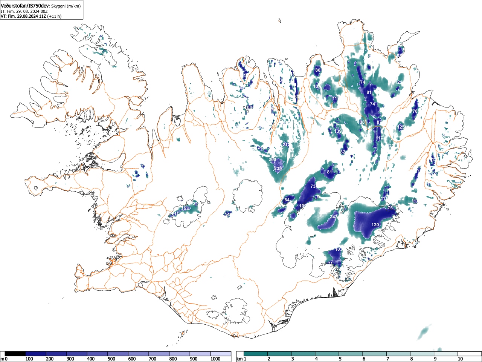
Task: Click the 900–1000 m pale lavender swatch
Action: pos(200,354)
